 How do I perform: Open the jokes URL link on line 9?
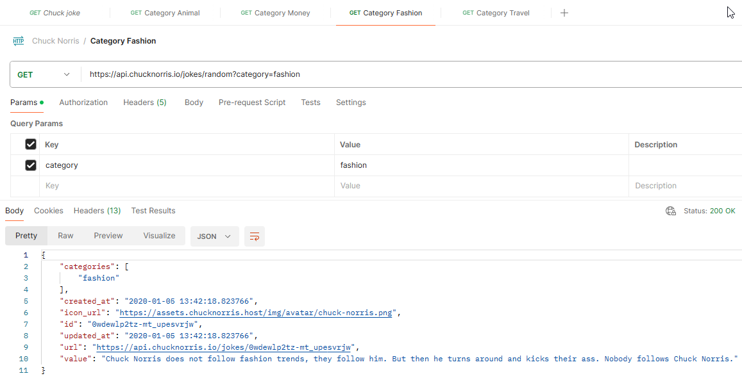[223, 347]
